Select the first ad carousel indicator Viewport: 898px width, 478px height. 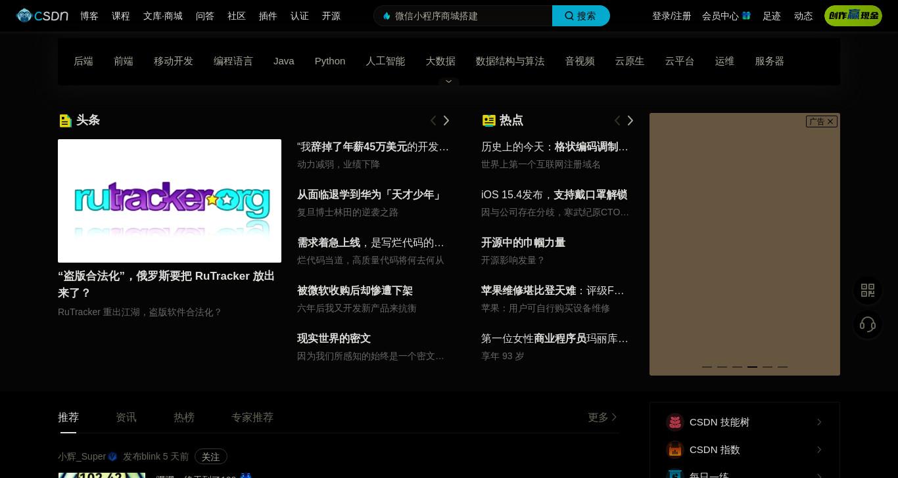[x=707, y=367]
